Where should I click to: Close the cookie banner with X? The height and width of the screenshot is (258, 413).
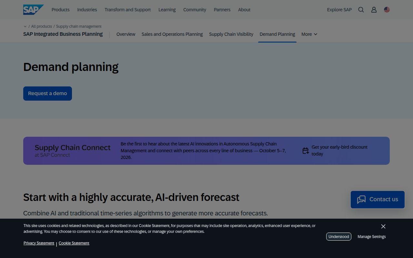pyautogui.click(x=383, y=226)
